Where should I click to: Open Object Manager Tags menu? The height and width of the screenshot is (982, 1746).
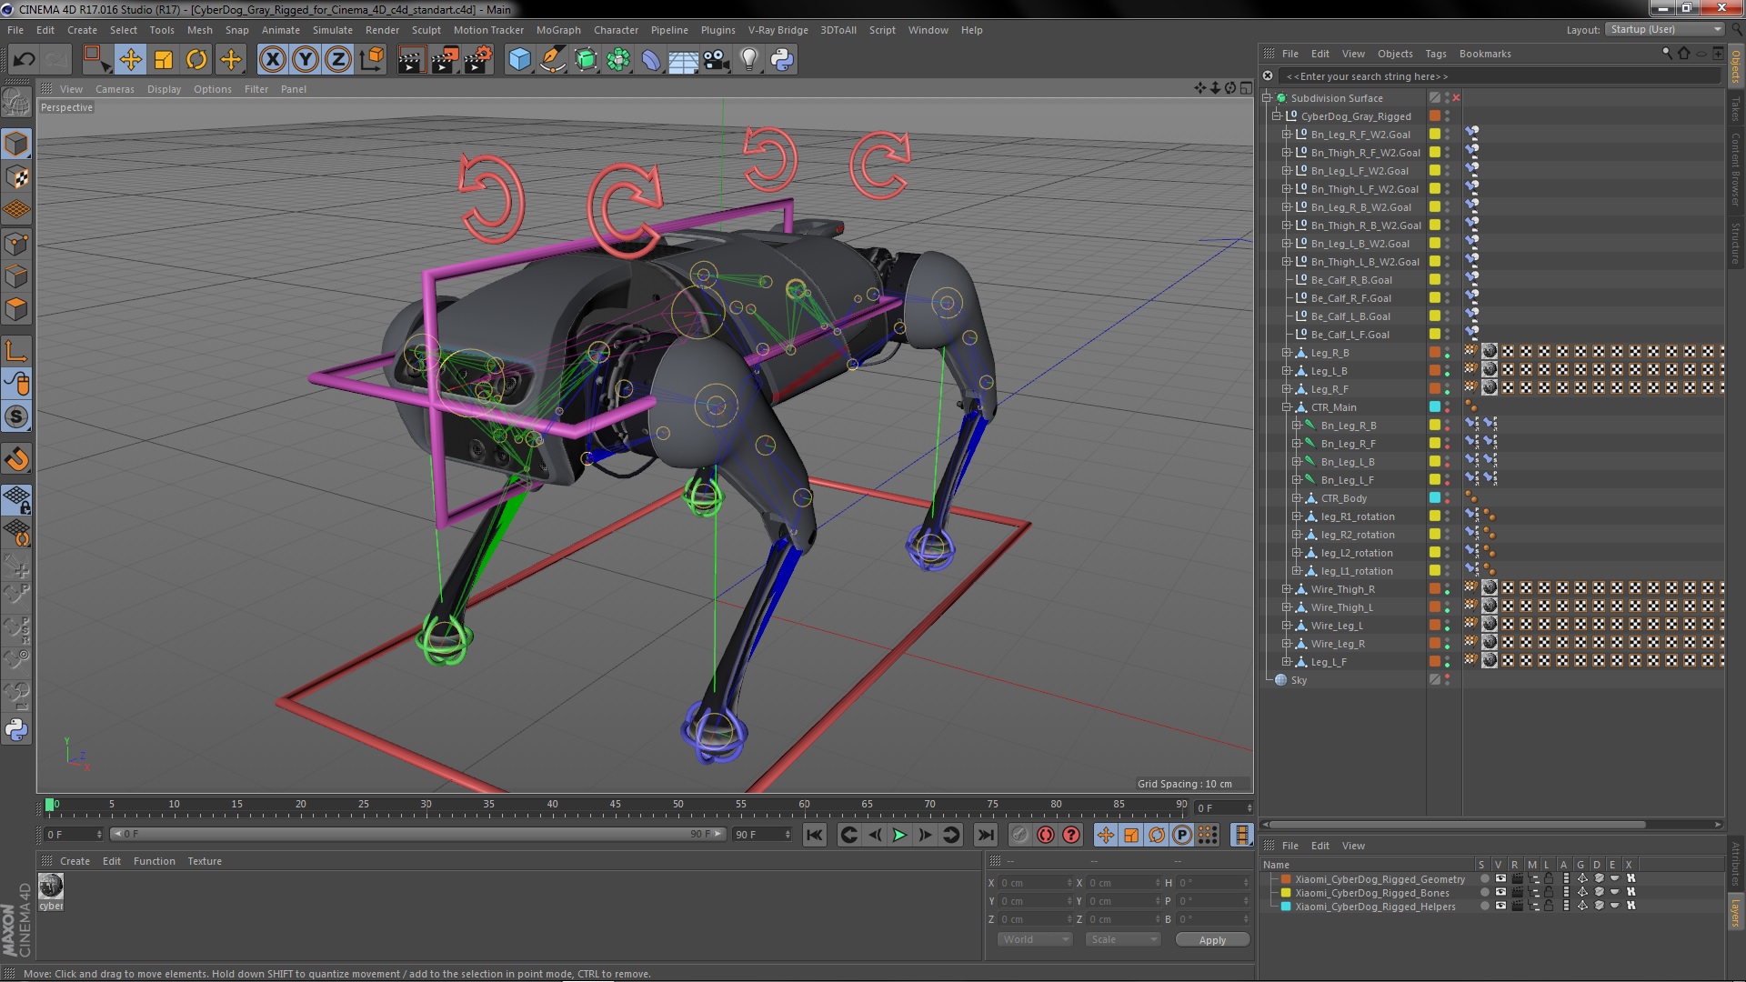1436,54
